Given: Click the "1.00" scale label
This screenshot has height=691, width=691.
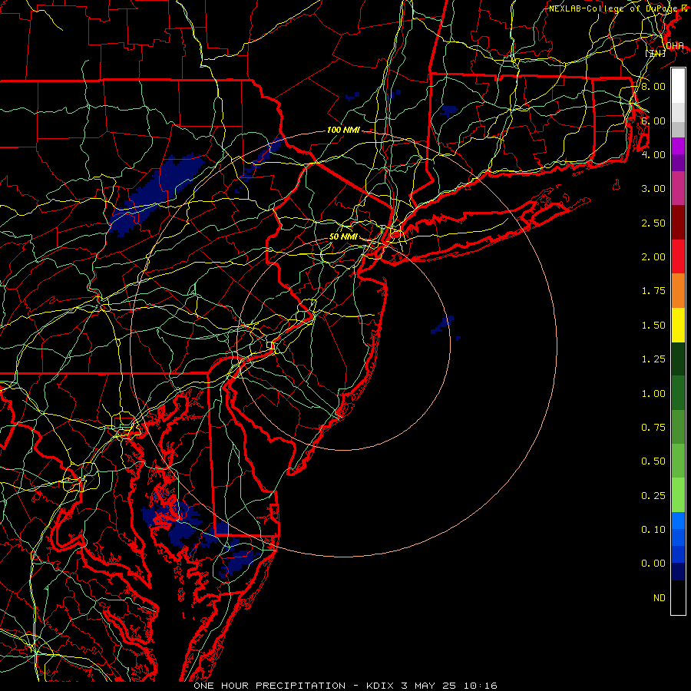Looking at the screenshot, I should point(653,394).
